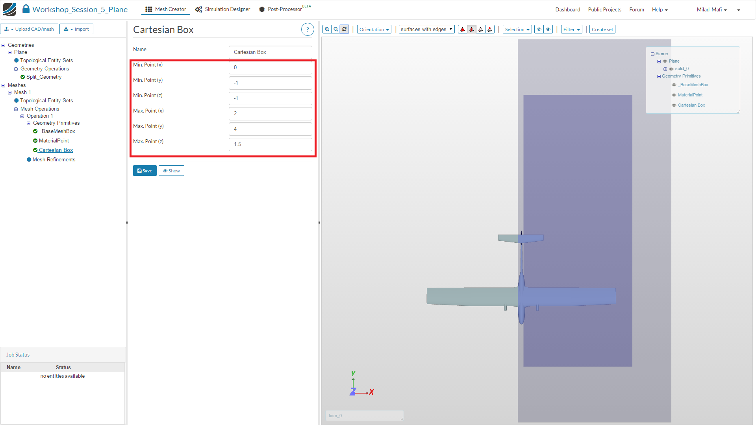Click the hide selection crossed-eye icon
The image size is (756, 425).
pyautogui.click(x=539, y=30)
